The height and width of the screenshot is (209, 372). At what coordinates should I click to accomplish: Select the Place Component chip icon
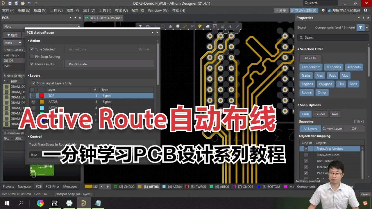(178, 26)
